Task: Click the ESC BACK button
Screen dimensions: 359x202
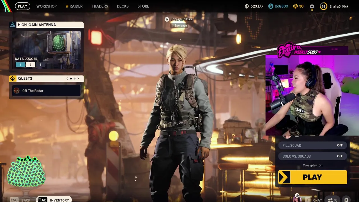Action: tap(20, 200)
